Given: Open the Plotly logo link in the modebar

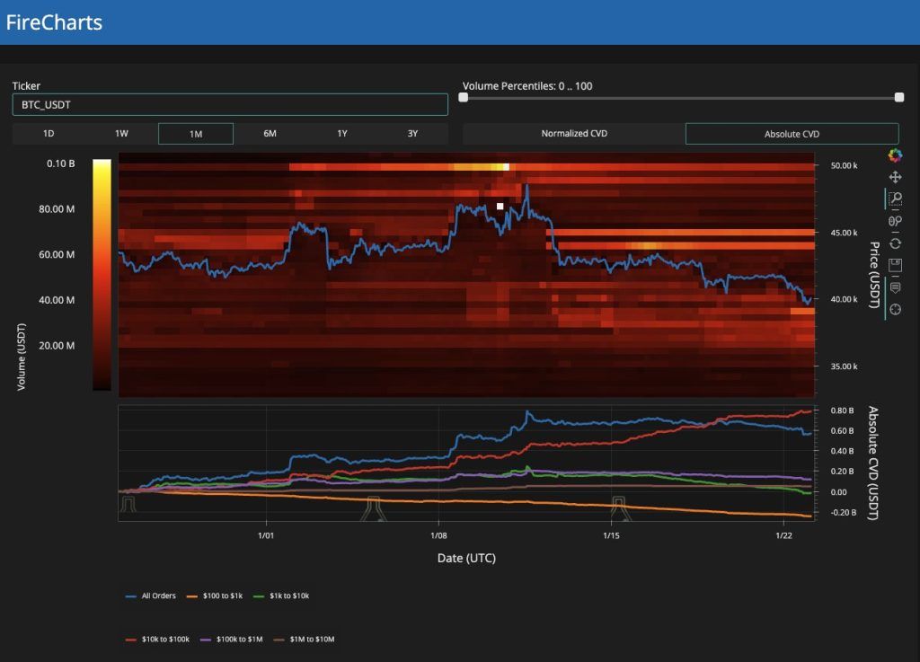Looking at the screenshot, I should [895, 155].
